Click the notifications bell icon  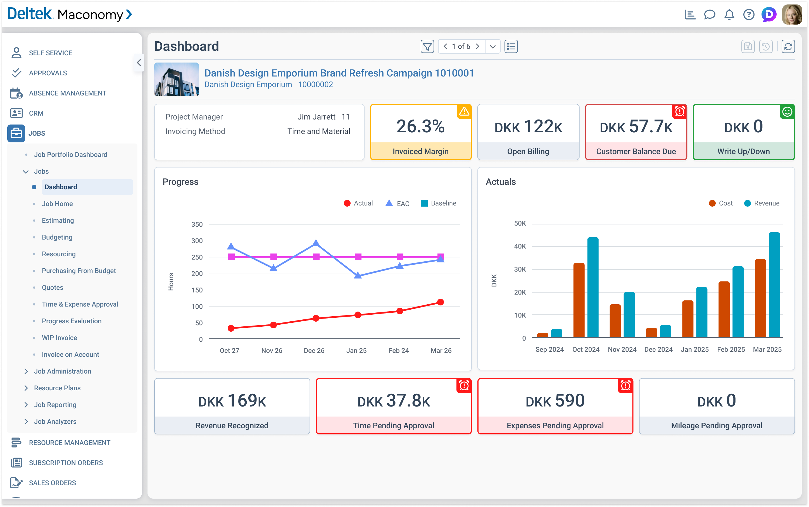pos(729,15)
